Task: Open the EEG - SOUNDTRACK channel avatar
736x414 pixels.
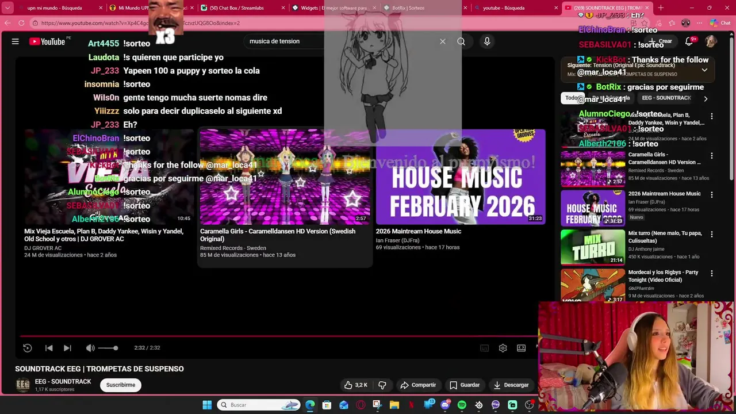Action: click(x=22, y=385)
